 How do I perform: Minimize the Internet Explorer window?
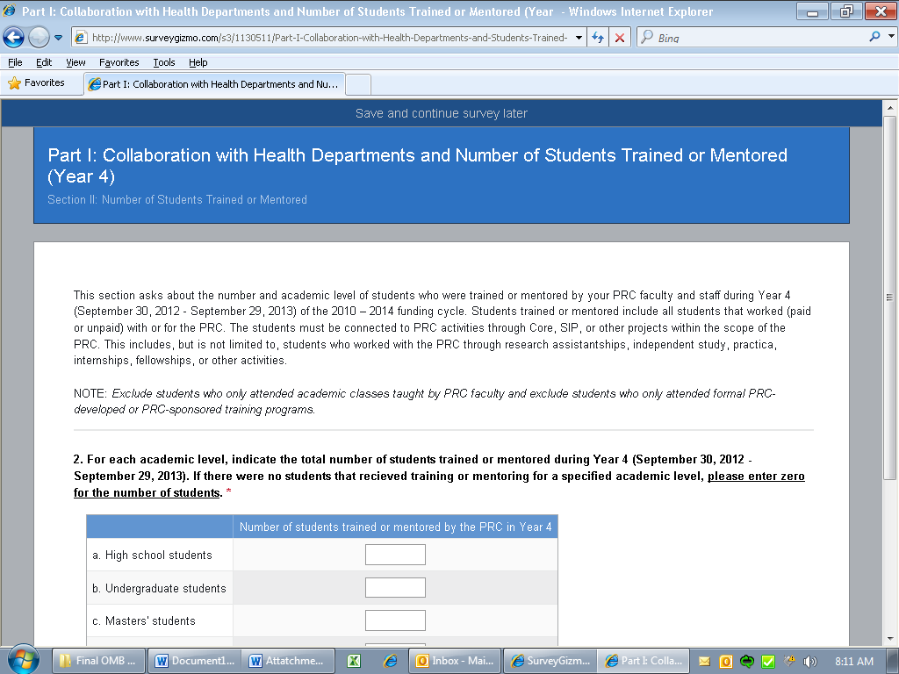tap(812, 11)
